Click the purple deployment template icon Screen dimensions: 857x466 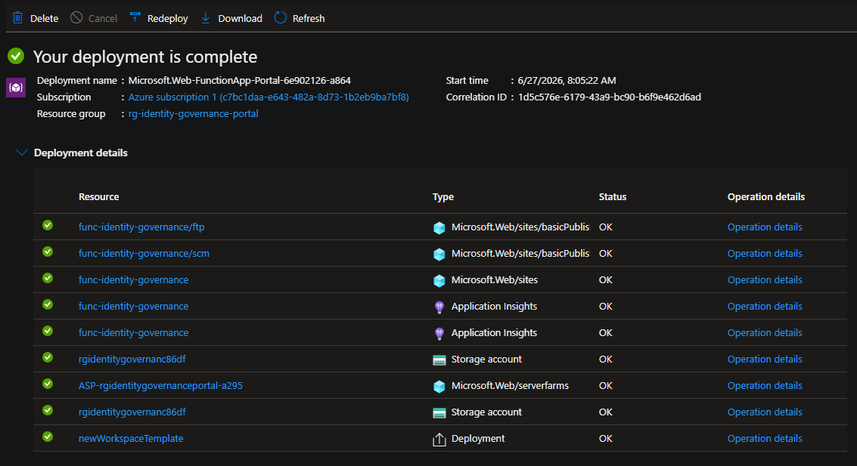pyautogui.click(x=16, y=88)
